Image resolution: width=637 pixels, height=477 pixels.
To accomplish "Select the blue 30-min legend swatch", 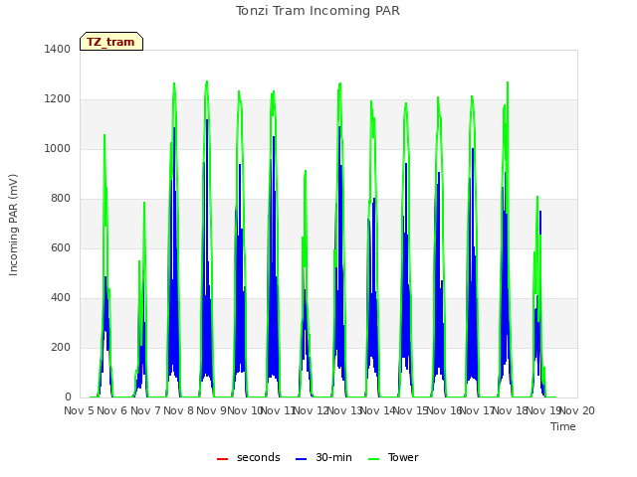I will 301,459.
